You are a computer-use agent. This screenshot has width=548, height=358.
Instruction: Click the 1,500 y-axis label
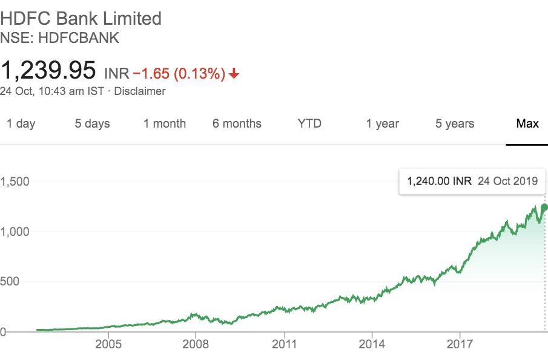click(15, 181)
